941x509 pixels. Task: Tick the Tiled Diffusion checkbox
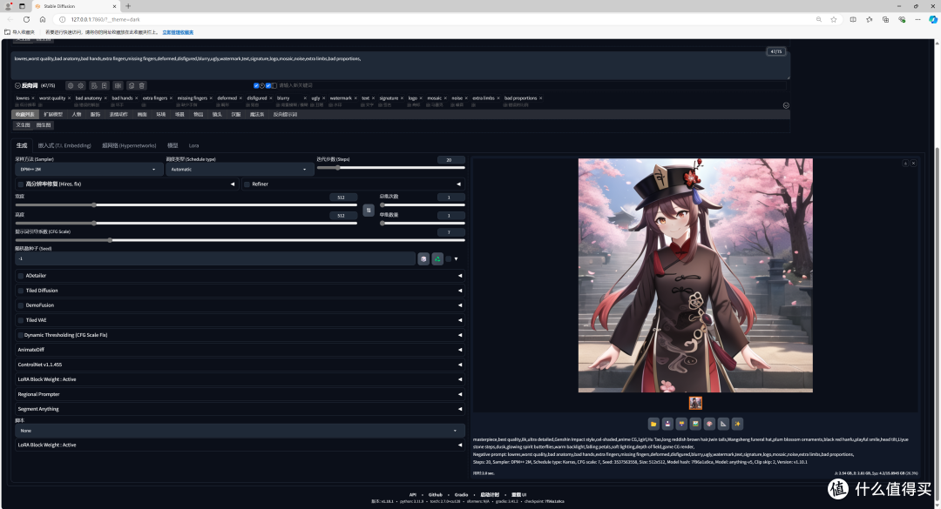click(x=21, y=291)
